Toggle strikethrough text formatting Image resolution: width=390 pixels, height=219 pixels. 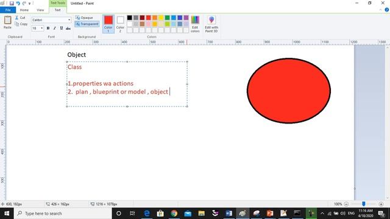click(x=68, y=29)
